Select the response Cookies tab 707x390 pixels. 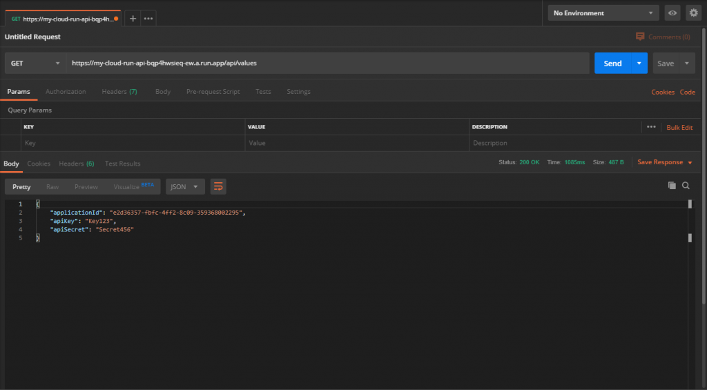39,164
